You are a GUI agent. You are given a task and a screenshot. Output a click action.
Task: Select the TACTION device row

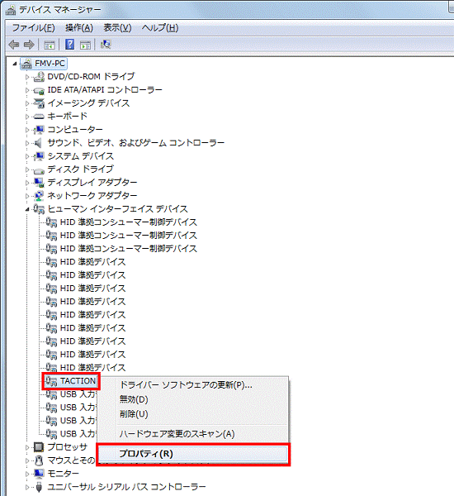point(71,381)
